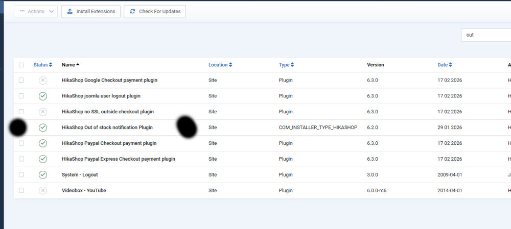The width and height of the screenshot is (511, 229).
Task: Check the HikaShop joomla user logout checkbox
Action: coord(21,96)
